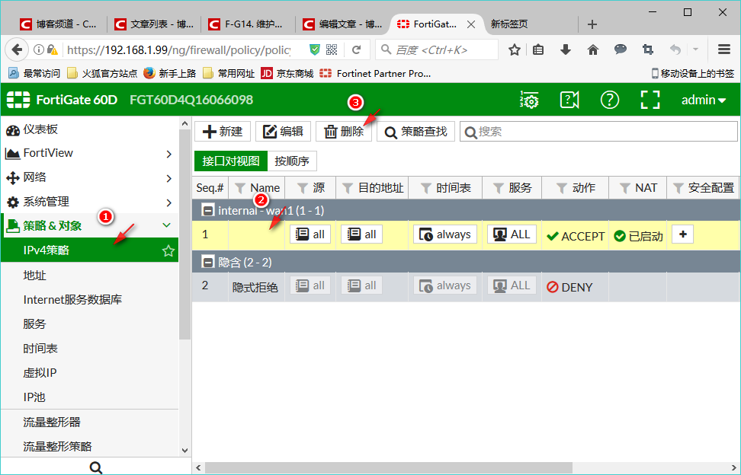Favorite IPv4策略 with the star icon

coord(168,250)
